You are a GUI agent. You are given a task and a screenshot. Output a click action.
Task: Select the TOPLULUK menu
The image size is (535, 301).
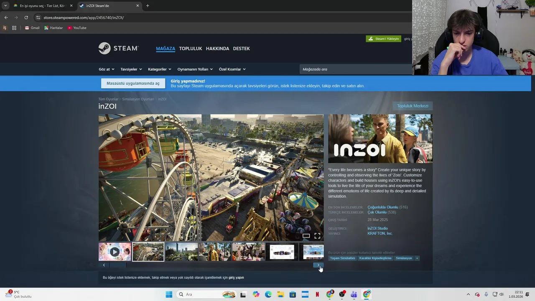191,48
